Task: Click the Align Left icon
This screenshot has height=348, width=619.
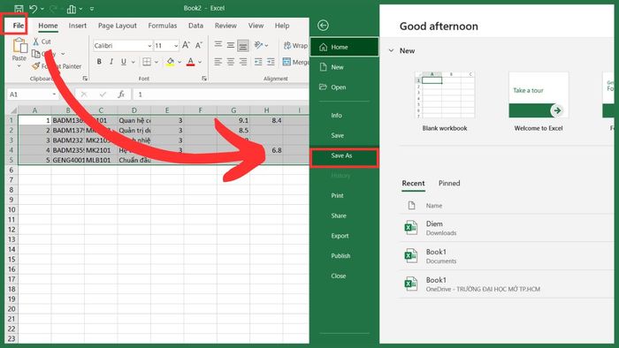Action: coord(218,62)
